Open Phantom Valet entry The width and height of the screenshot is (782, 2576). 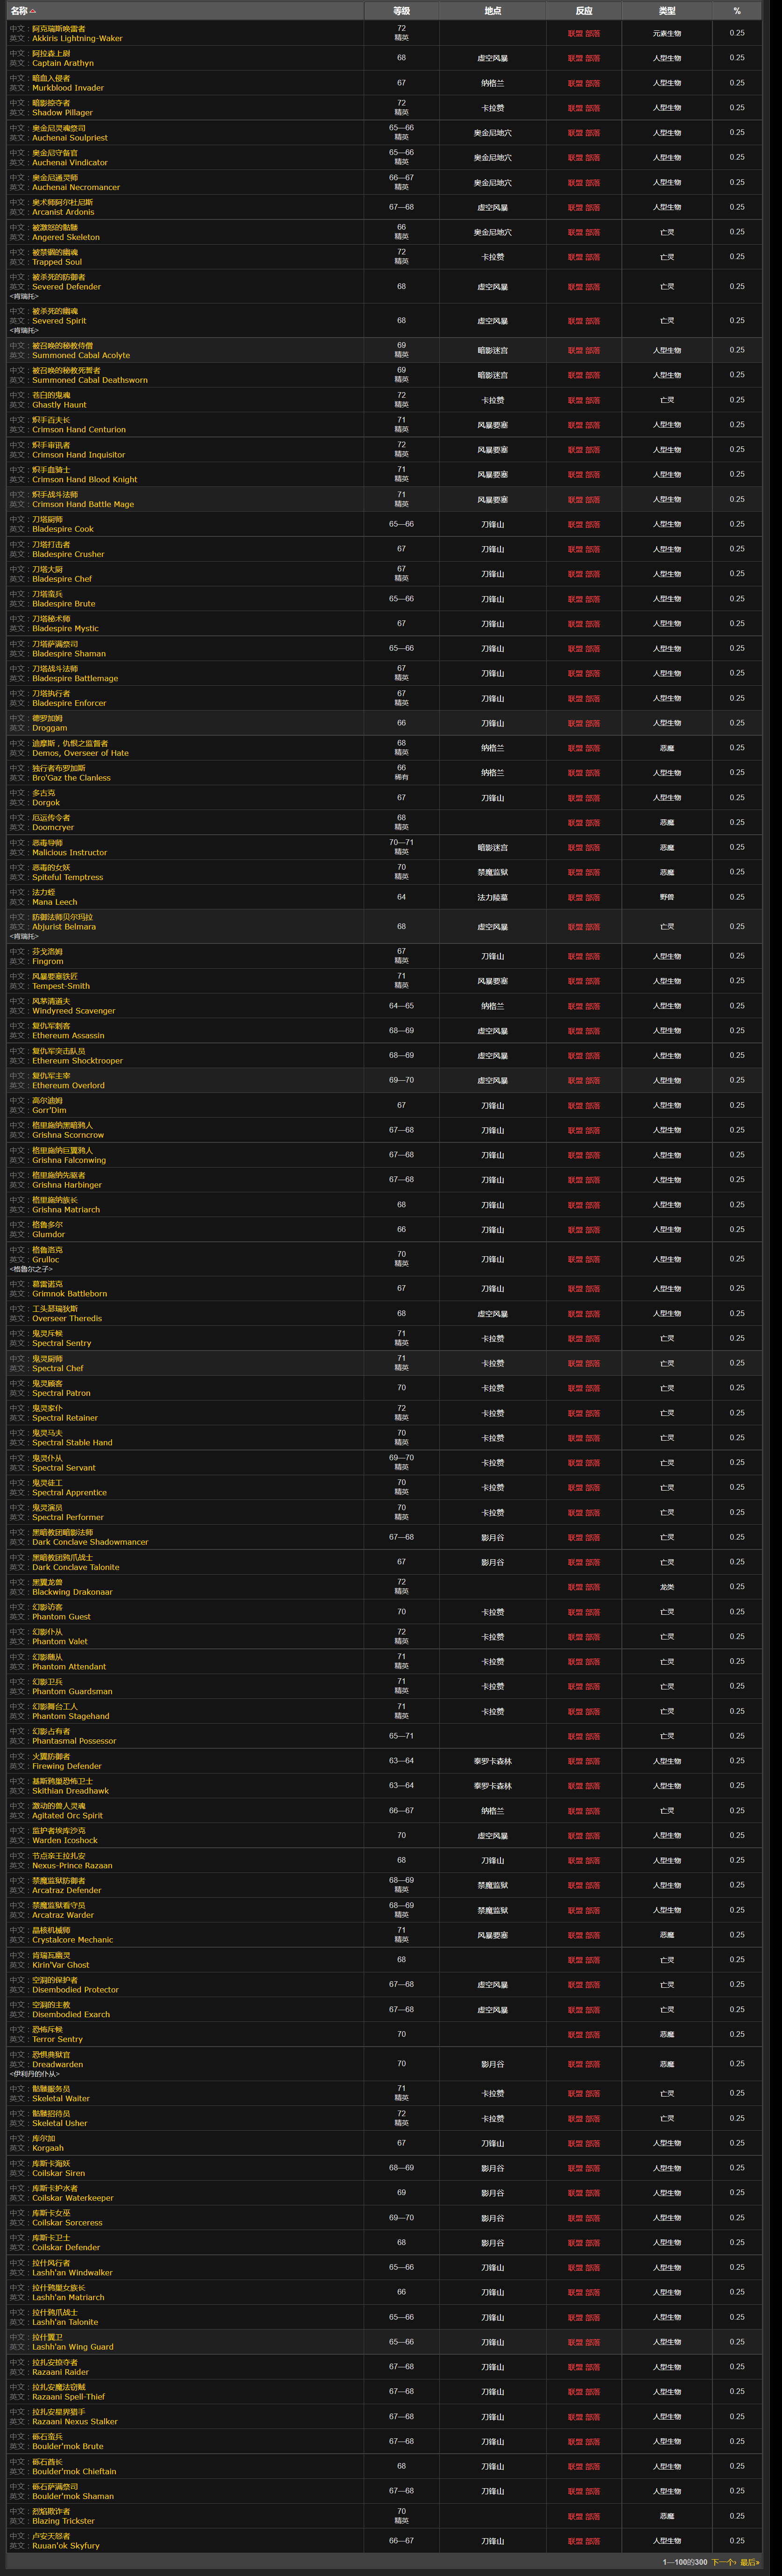click(x=60, y=1641)
